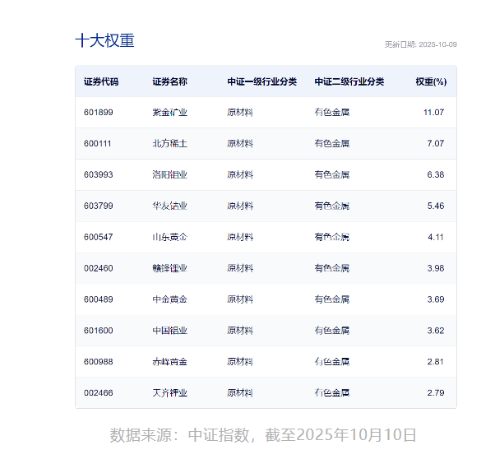Select the 证券名称 column header

(170, 81)
